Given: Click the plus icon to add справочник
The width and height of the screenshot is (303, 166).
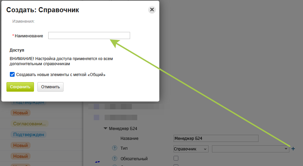Looking at the screenshot, I should pyautogui.click(x=293, y=149).
